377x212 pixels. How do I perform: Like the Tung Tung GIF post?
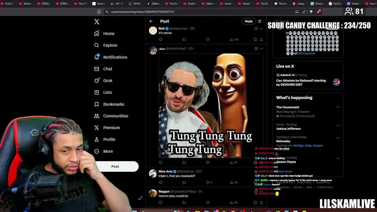click(x=208, y=163)
